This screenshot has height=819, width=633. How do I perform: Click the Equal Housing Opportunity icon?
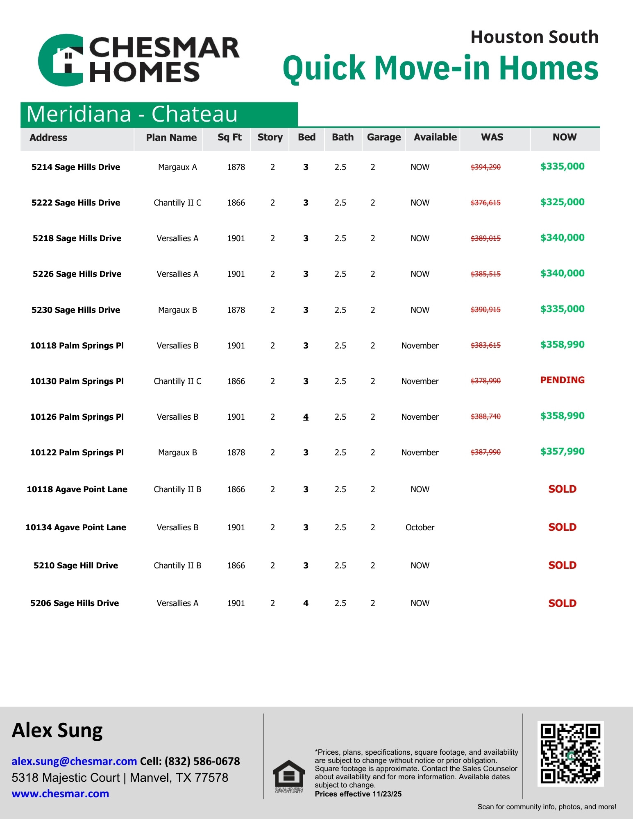pos(289,776)
